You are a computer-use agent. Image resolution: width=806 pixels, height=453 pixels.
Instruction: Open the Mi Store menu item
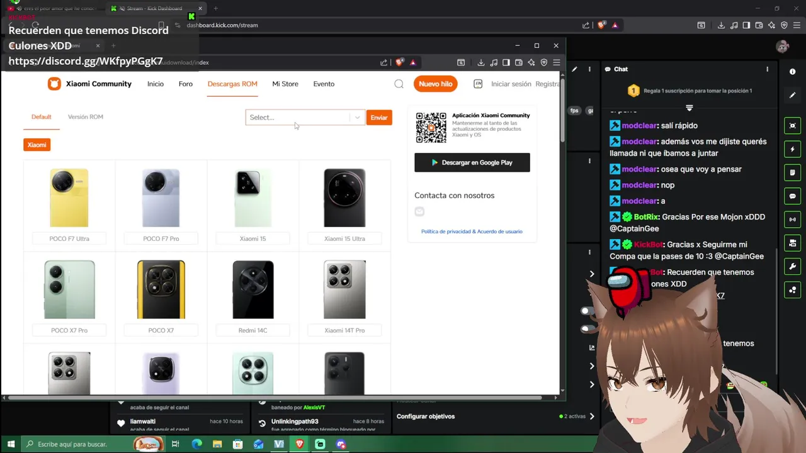(285, 84)
